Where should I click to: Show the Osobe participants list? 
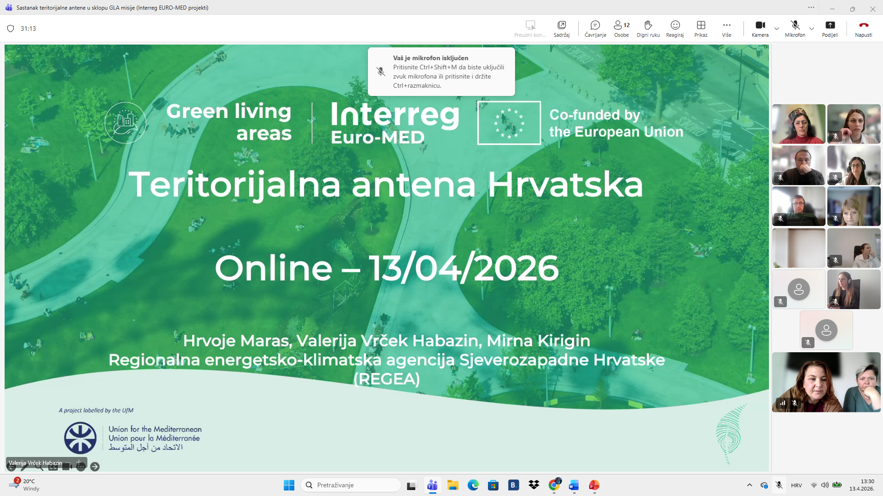click(621, 28)
